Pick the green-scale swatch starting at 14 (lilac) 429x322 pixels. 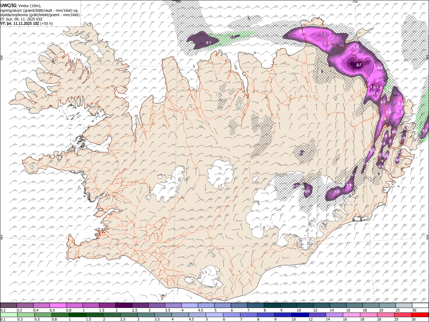(334, 315)
